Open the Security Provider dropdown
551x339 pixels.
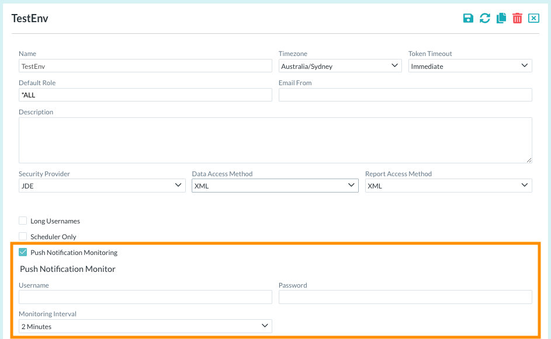click(x=102, y=186)
